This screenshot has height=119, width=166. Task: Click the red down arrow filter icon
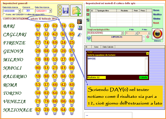tap(88, 15)
